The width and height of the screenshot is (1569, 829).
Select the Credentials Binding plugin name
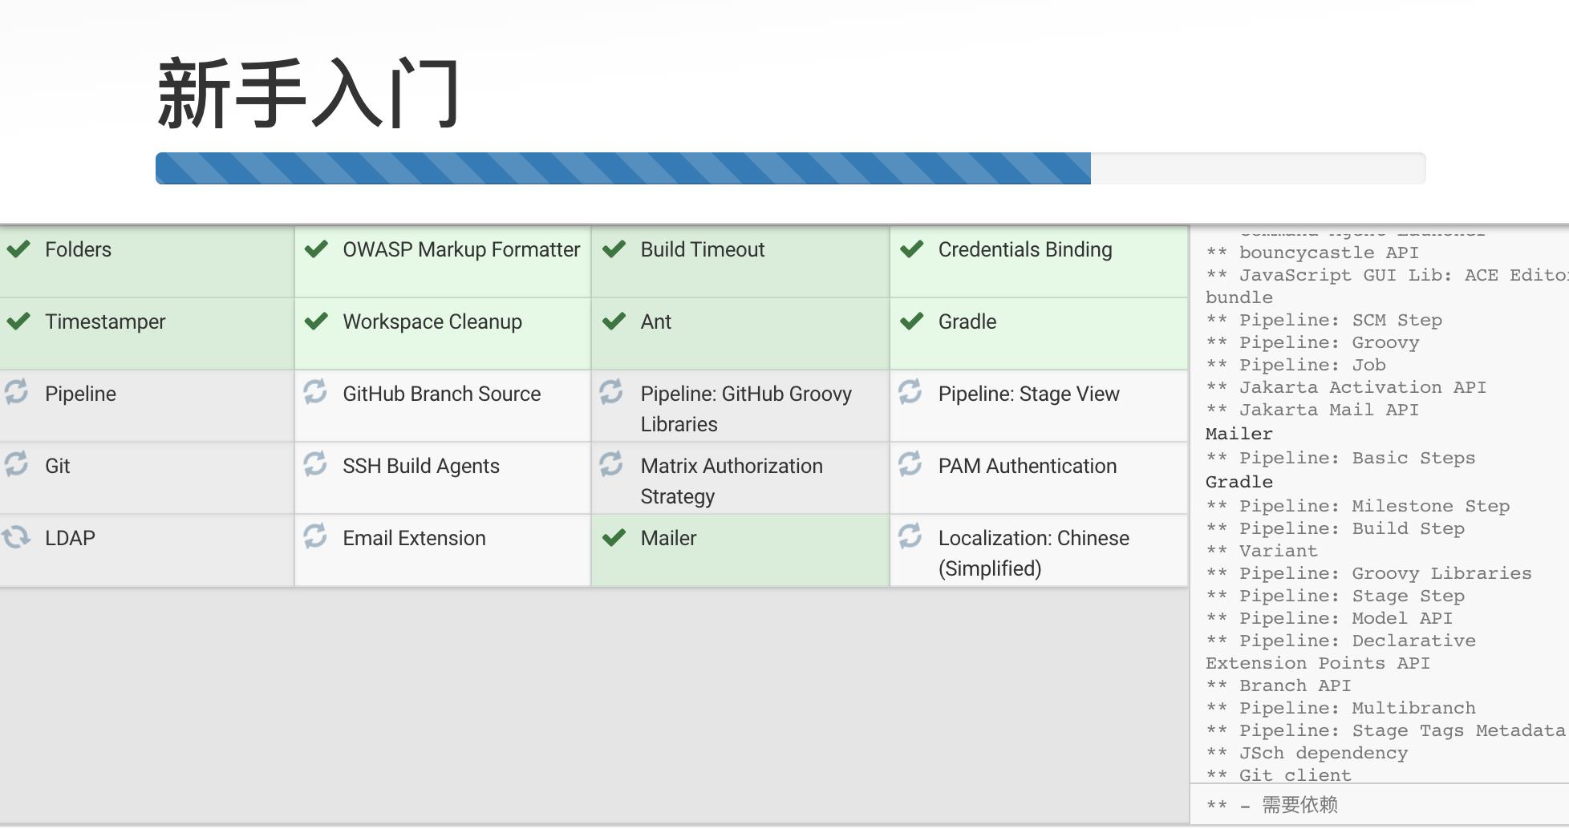coord(1025,249)
